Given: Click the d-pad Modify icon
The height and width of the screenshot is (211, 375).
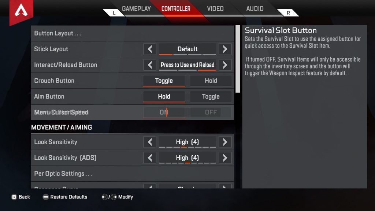Looking at the screenshot, I should (109, 197).
